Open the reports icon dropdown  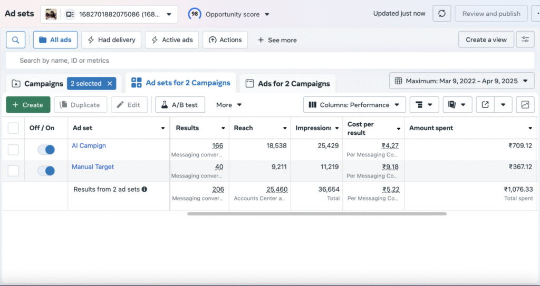[x=457, y=105]
